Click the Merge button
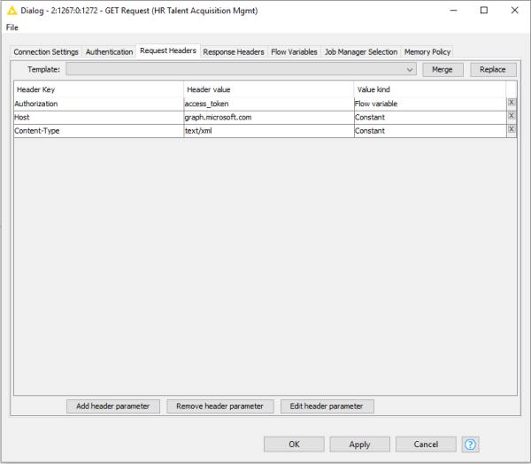This screenshot has height=464, width=531. (x=442, y=70)
